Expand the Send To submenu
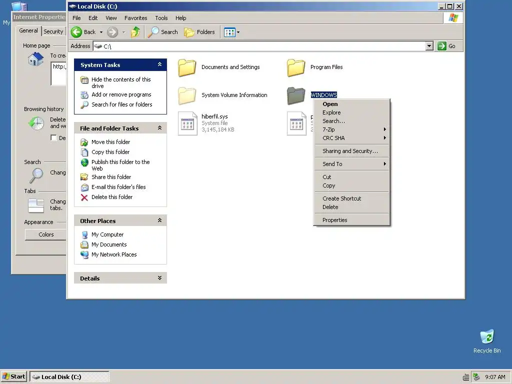Screen dimensions: 512x384 click(x=351, y=164)
